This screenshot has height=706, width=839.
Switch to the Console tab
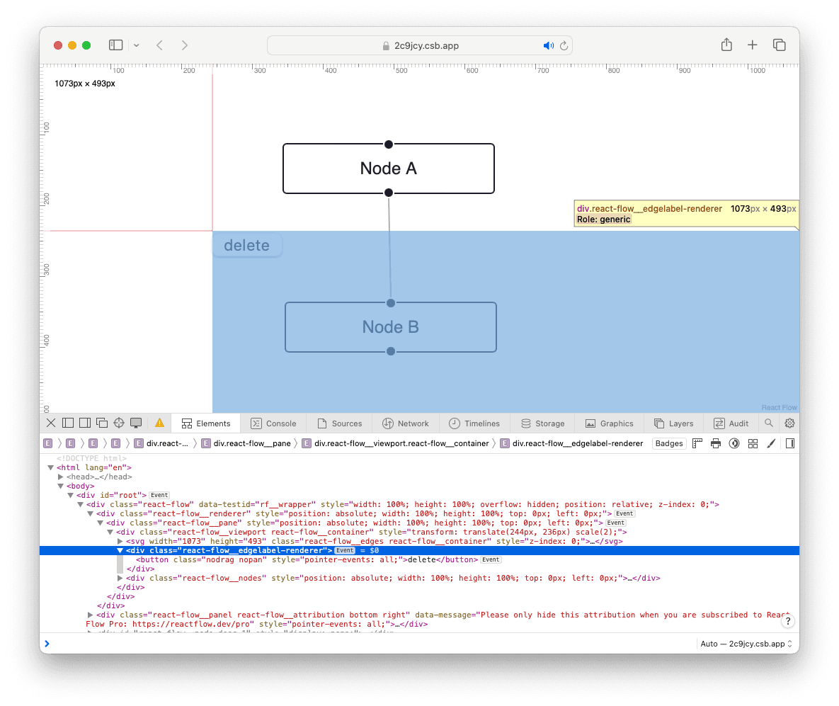click(273, 423)
